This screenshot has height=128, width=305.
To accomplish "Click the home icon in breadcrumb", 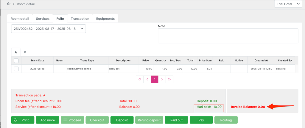I will click(x=9, y=4).
